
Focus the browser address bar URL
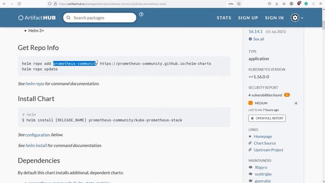(113, 4)
